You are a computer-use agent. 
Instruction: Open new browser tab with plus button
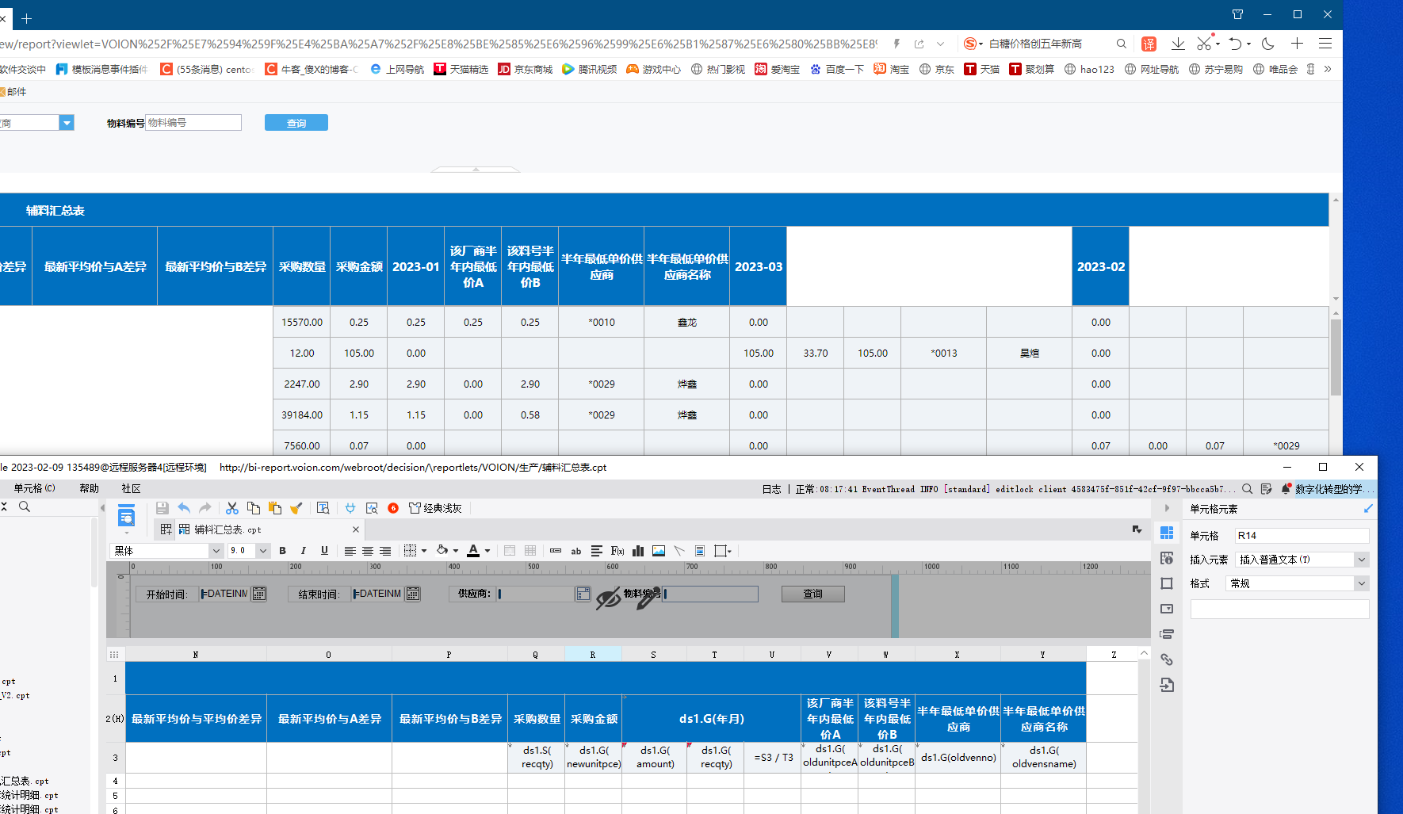tap(26, 18)
